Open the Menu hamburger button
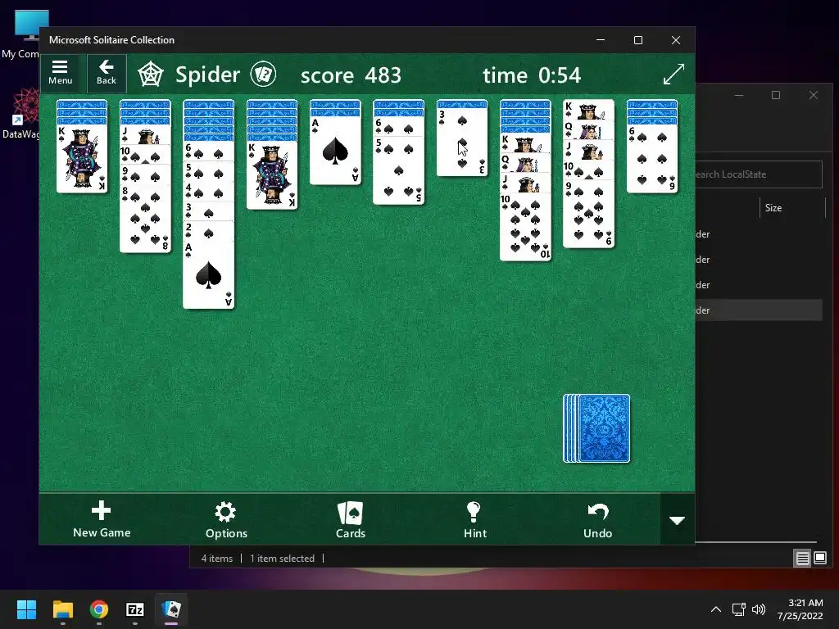The image size is (839, 629). click(60, 73)
